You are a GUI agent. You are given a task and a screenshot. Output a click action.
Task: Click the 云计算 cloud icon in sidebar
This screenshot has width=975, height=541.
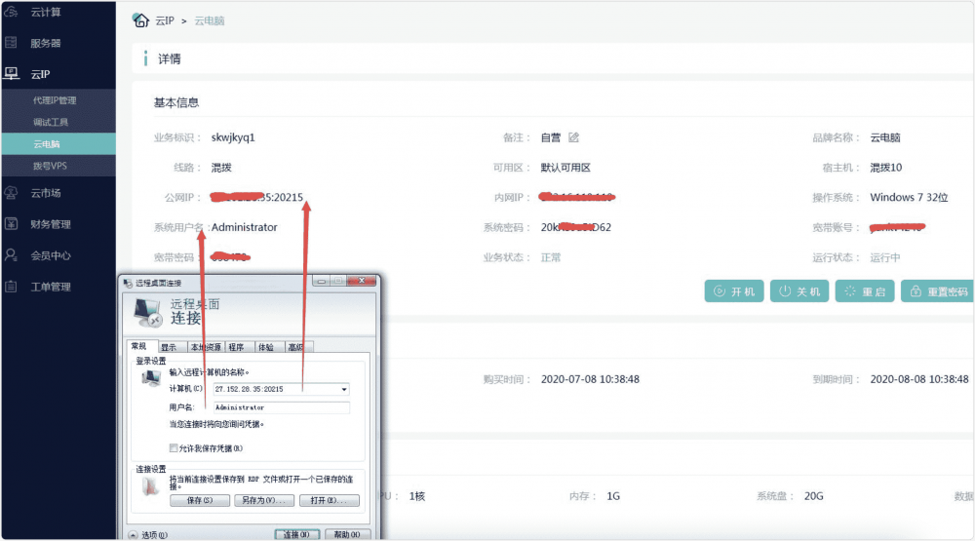pyautogui.click(x=12, y=12)
